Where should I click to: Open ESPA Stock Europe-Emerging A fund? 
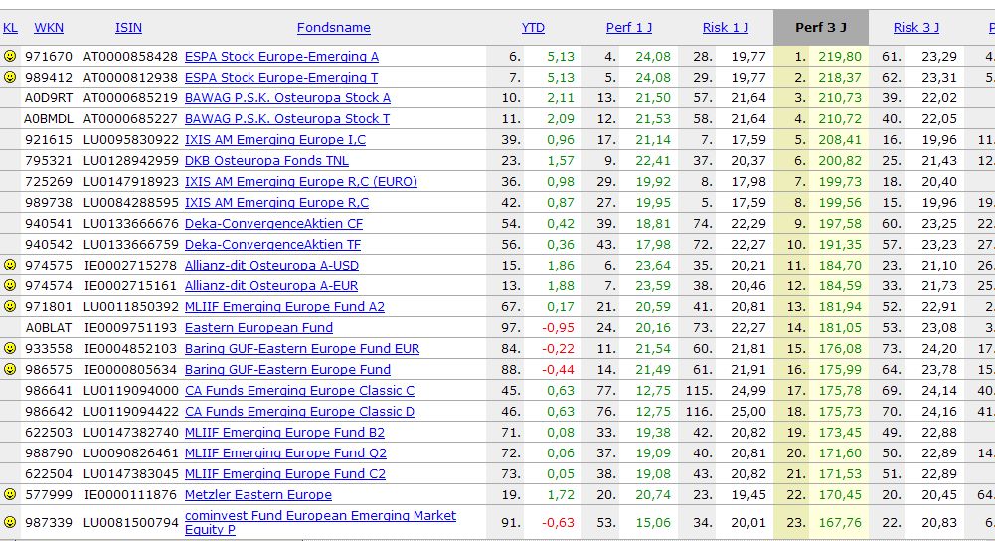point(281,57)
